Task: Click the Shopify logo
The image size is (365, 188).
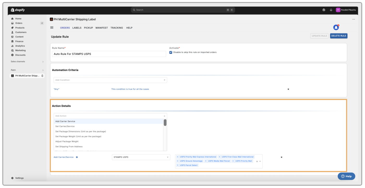Action: [x=18, y=10]
